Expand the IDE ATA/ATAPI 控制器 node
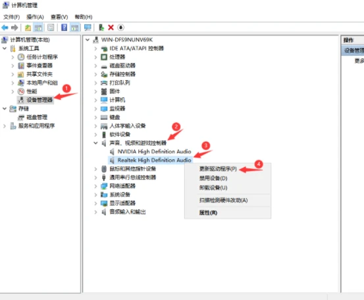Screen dimensions: 364x300 coord(95,49)
